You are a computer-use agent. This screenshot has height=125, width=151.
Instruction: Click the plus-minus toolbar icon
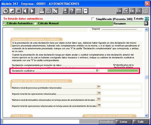(x=65, y=11)
